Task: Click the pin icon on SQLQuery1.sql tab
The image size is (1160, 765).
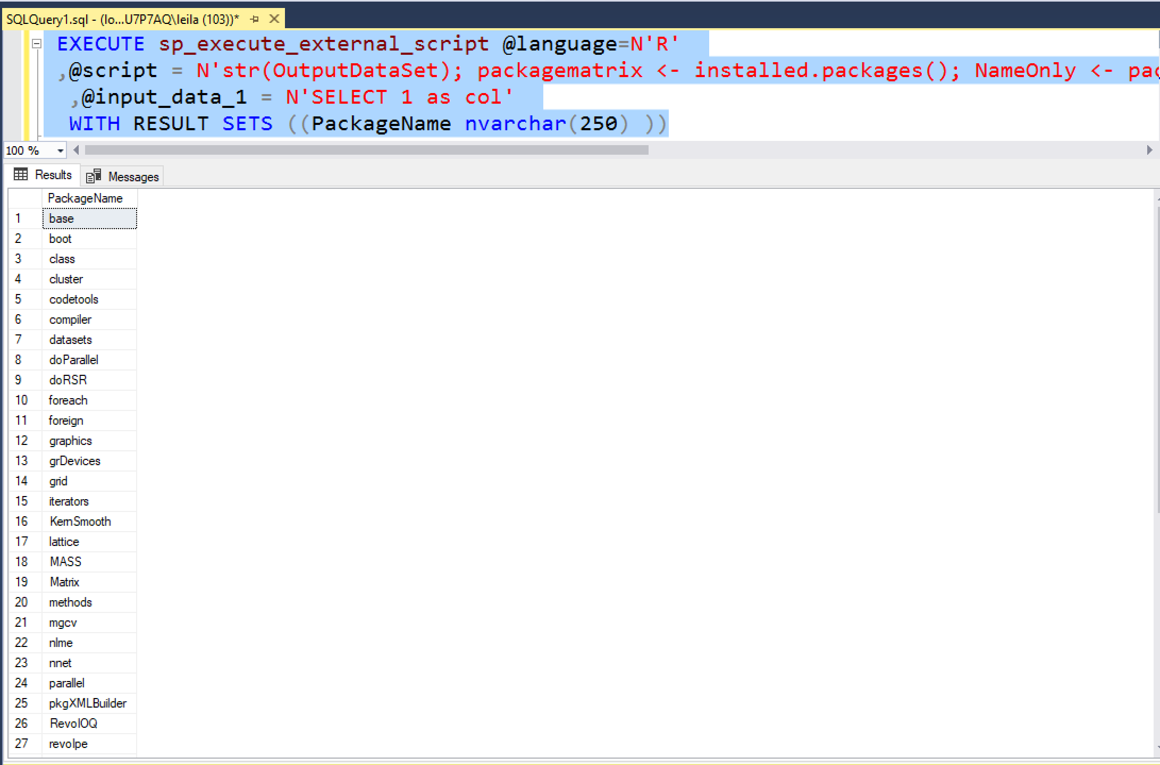Action: click(x=254, y=19)
